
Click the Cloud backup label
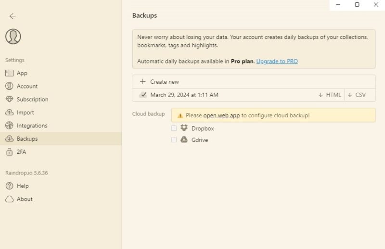[x=149, y=114]
